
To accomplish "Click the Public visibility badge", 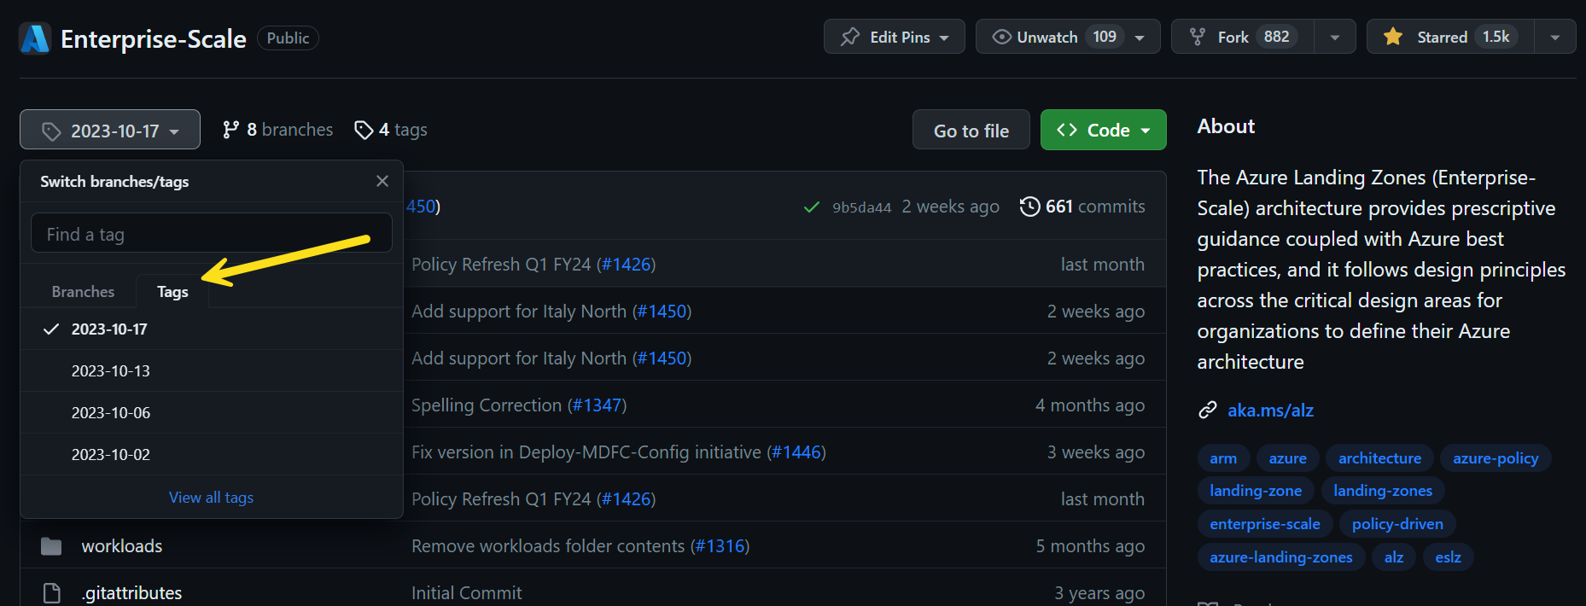I will click(x=288, y=38).
